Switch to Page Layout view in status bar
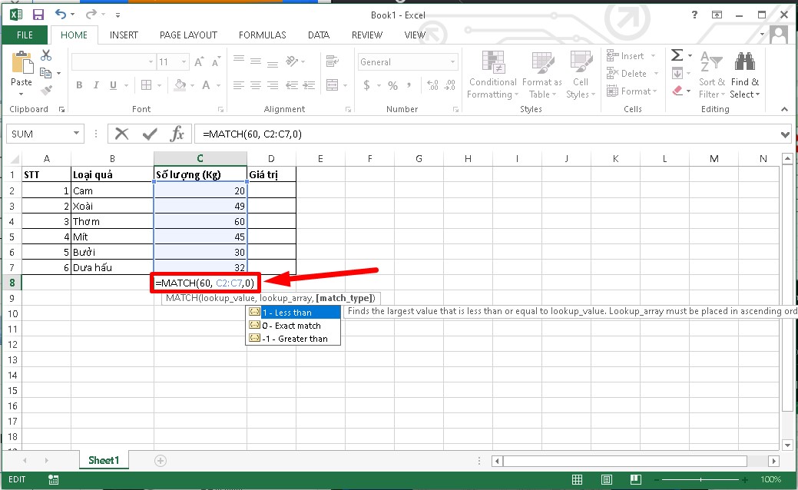This screenshot has height=490, width=798. (606, 479)
